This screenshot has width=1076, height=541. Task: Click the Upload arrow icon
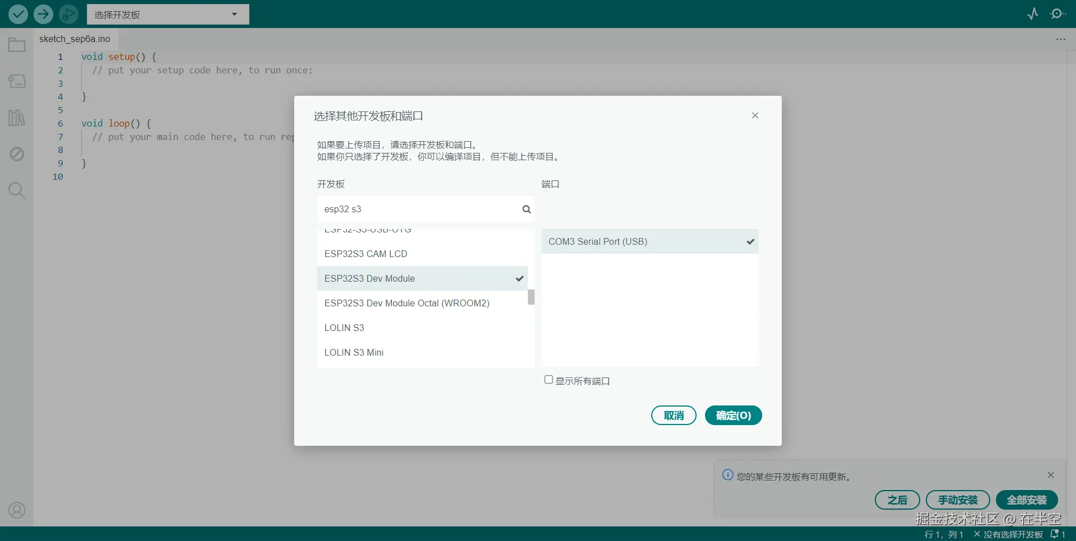(x=43, y=14)
